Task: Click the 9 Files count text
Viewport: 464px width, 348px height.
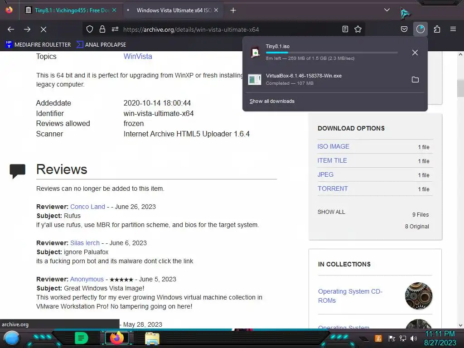Action: [420, 215]
